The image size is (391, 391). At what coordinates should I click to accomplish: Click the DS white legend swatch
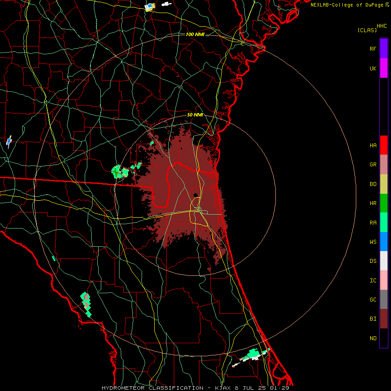point(384,261)
